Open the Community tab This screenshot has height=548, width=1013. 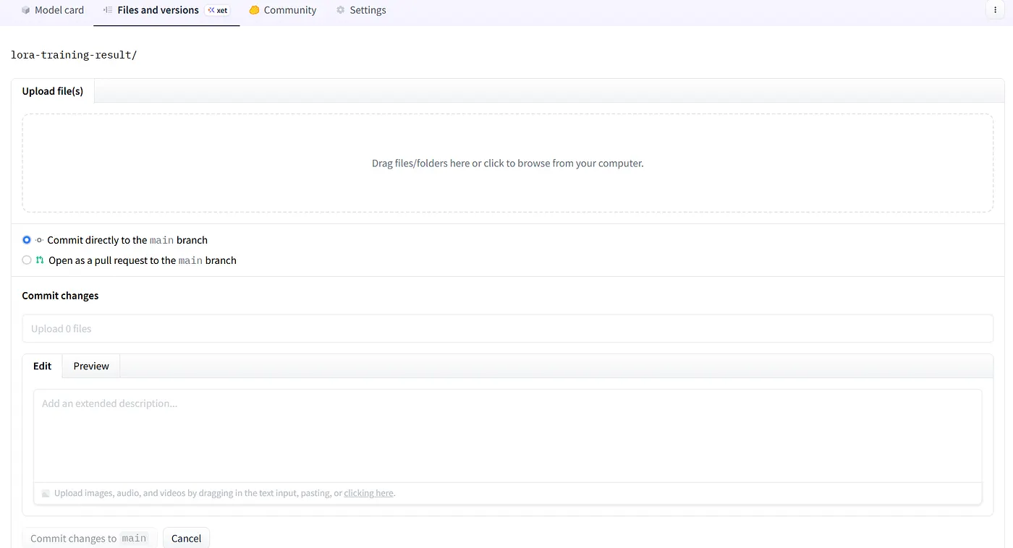coord(282,10)
